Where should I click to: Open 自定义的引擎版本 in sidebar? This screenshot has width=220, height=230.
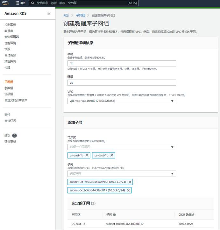pos(16,100)
